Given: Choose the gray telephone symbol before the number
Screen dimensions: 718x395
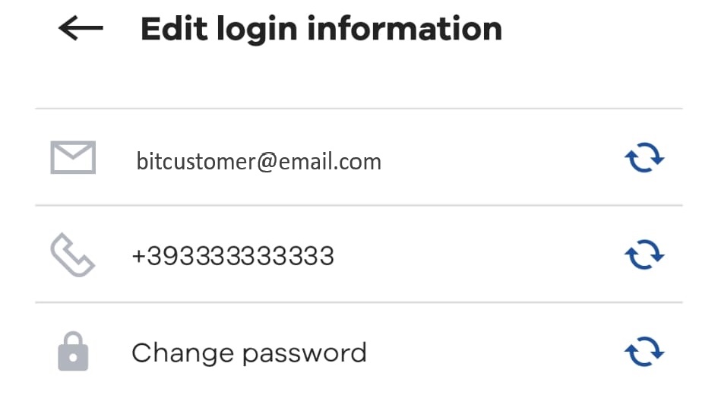Looking at the screenshot, I should (x=72, y=255).
